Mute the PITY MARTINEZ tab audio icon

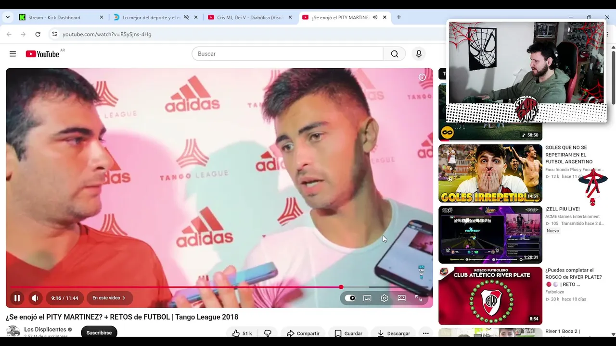point(375,17)
